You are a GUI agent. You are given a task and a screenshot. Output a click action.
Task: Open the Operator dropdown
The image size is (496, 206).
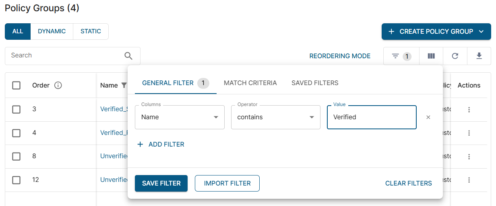[275, 117]
